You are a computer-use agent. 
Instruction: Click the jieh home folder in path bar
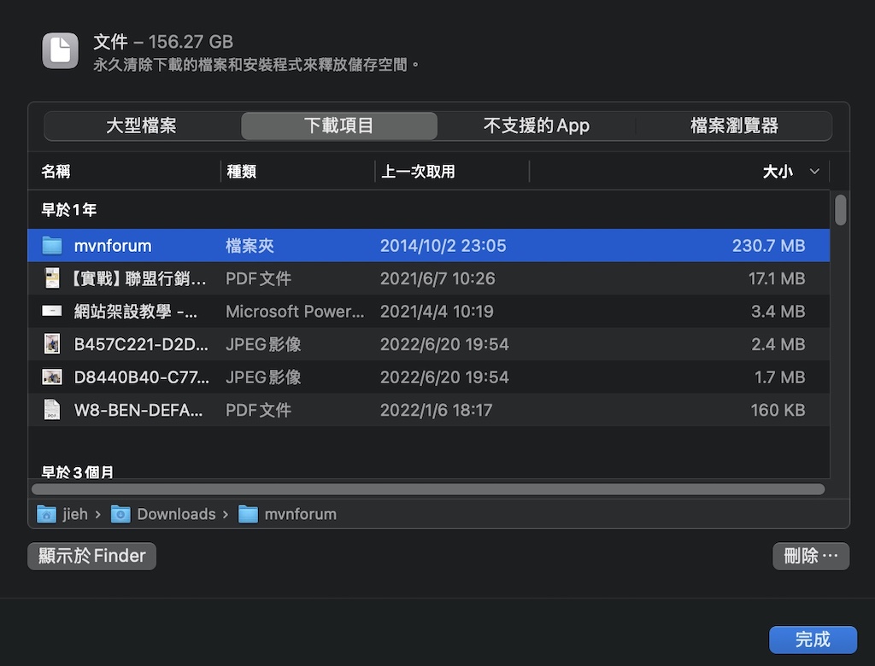coord(64,514)
